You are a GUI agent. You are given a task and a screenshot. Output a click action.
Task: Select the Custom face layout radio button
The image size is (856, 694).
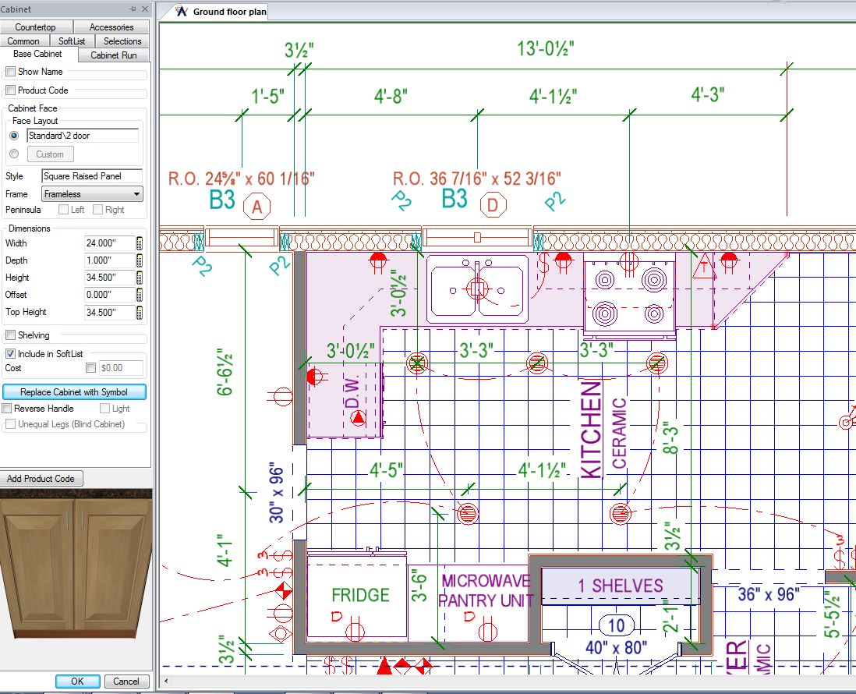14,154
